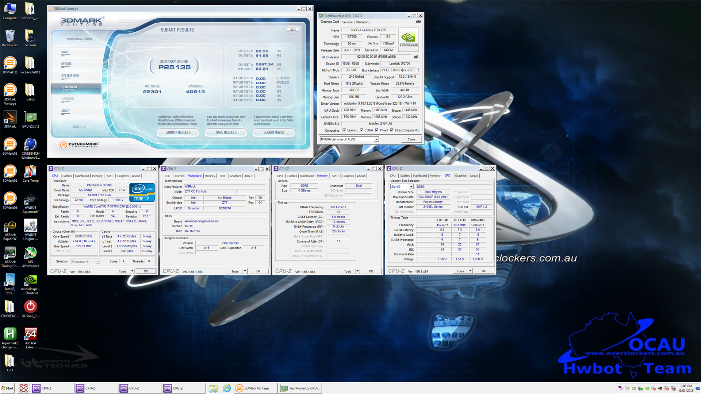
Task: Open Caches tab in CPU-Z processor window
Action: [x=67, y=176]
